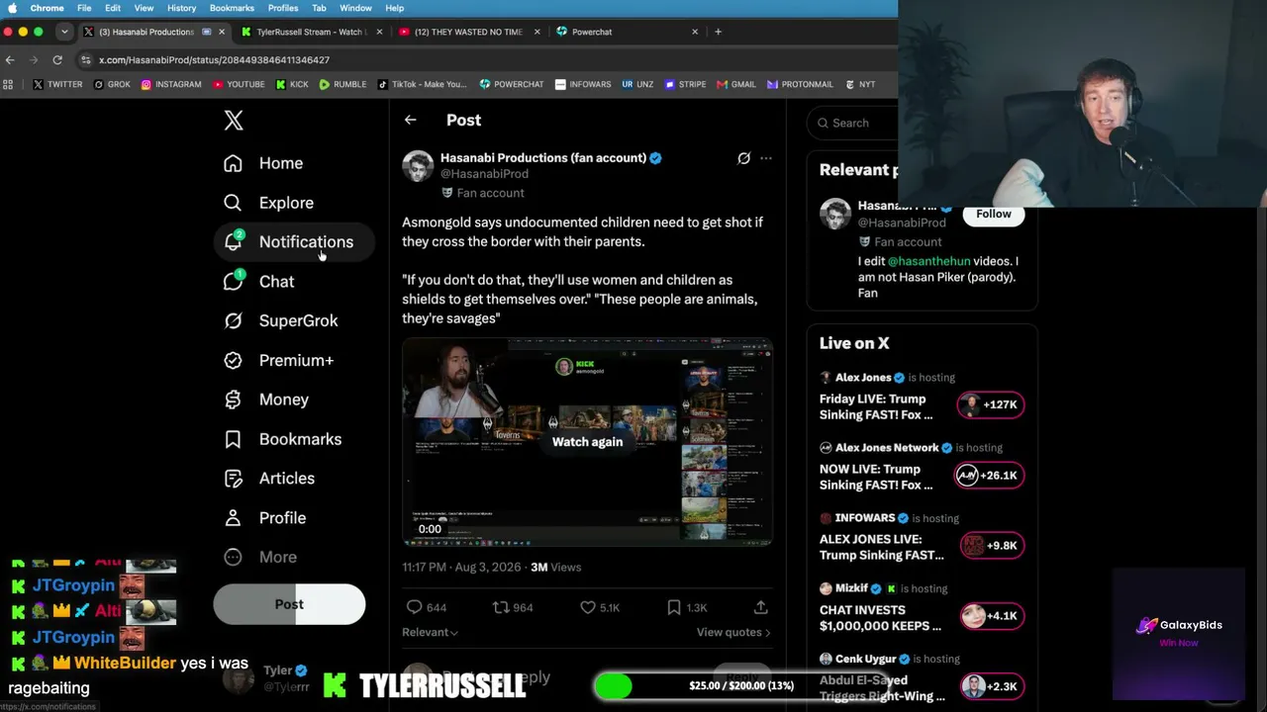This screenshot has height=712, width=1267.
Task: Open the RUMBLE bookmark
Action: pyautogui.click(x=342, y=84)
